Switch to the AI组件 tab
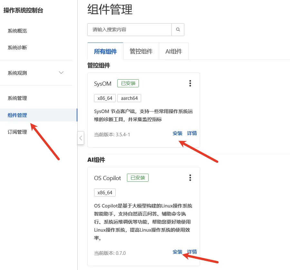The image size is (290, 270). coord(173,51)
